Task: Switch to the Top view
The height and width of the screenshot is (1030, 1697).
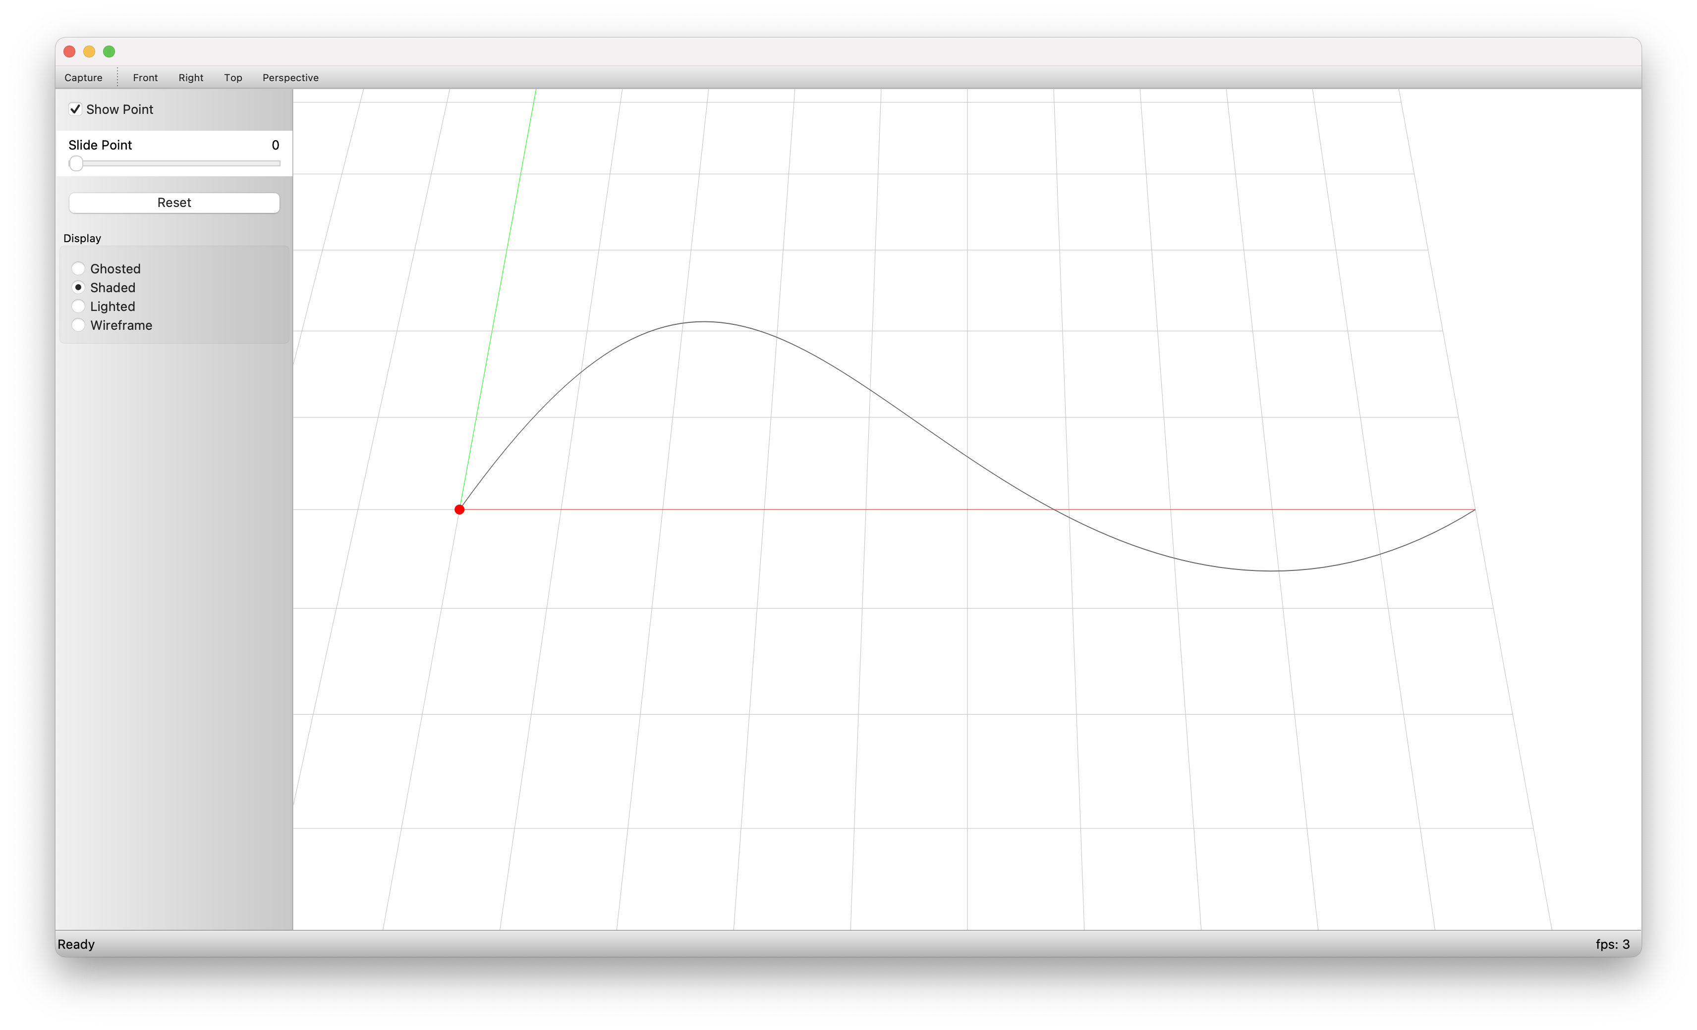Action: tap(233, 77)
